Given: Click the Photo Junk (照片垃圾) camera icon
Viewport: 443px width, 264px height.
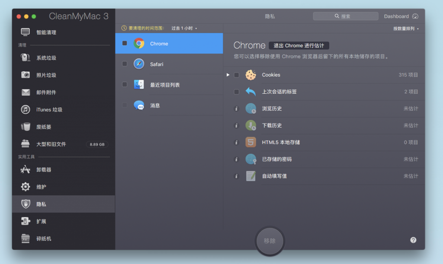Looking at the screenshot, I should pos(26,75).
